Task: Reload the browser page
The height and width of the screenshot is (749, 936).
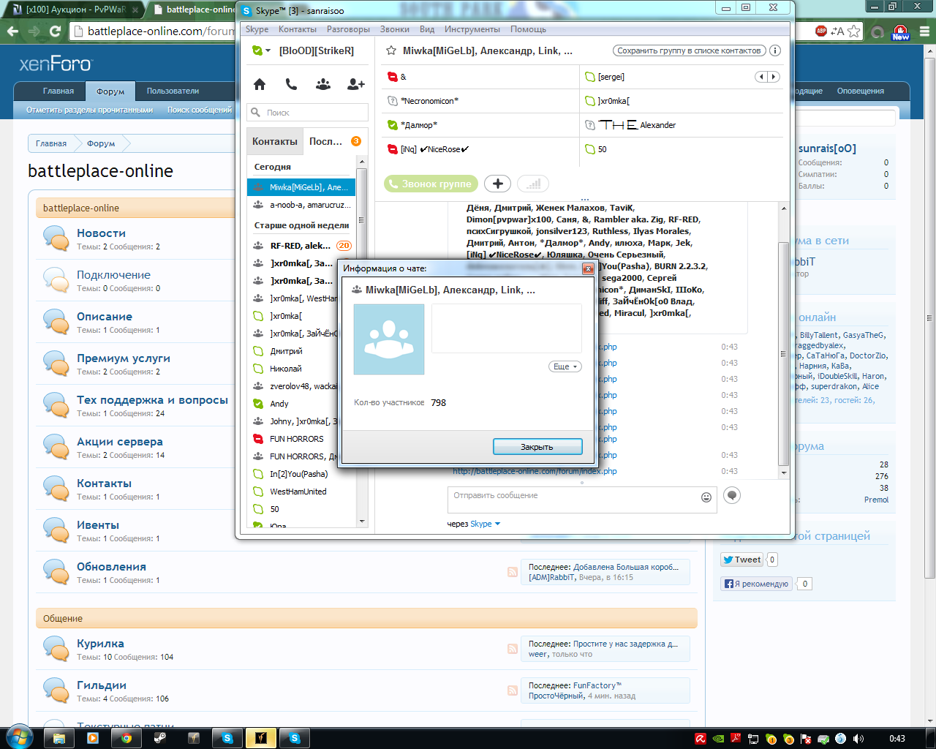Action: 56,31
